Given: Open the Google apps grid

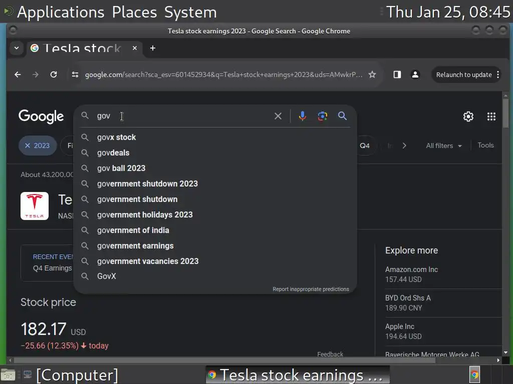Looking at the screenshot, I should point(491,116).
